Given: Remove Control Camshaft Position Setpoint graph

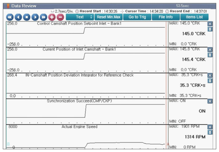Looking at the screenshot, I should [210, 24].
